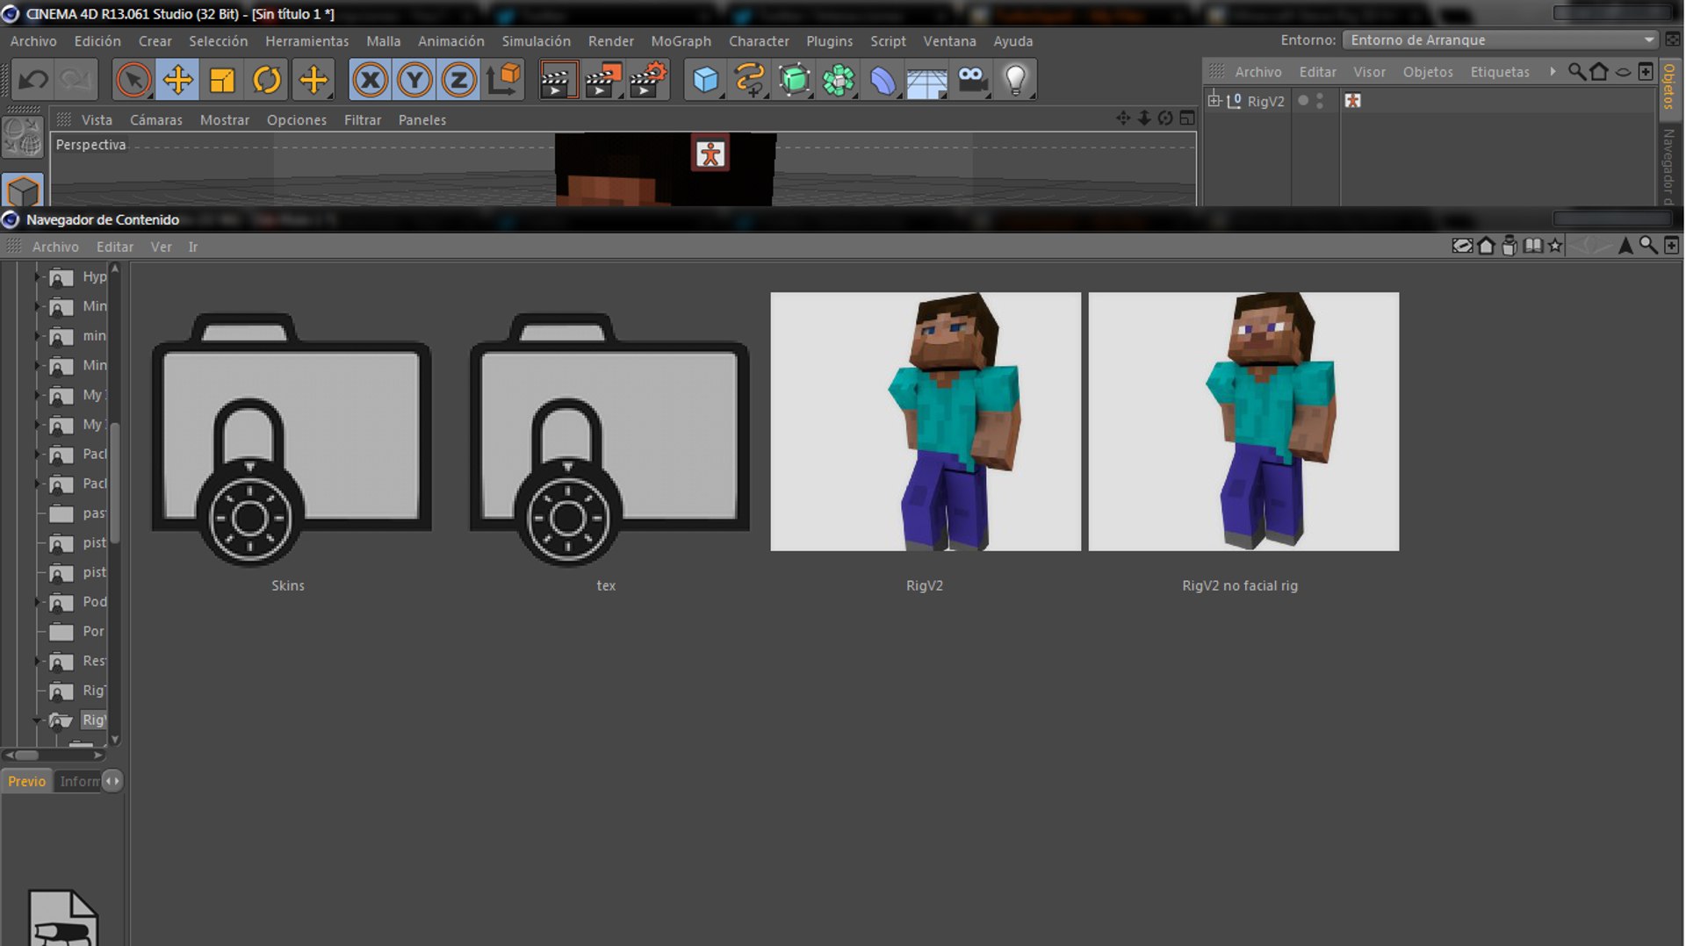Click Render Active View clapperboard
Screen dimensions: 1686x946
tap(558, 80)
